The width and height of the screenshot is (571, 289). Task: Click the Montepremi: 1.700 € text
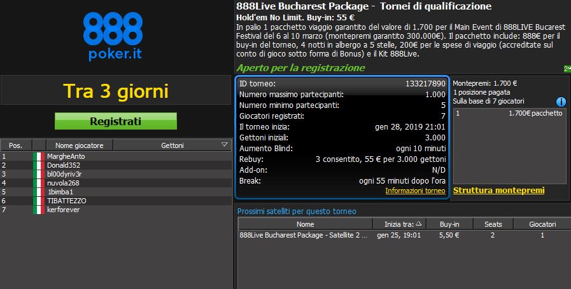[484, 83]
